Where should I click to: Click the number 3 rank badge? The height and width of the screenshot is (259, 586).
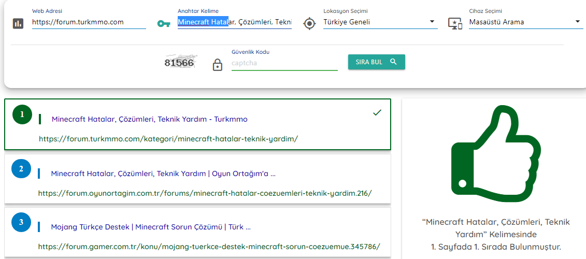click(21, 222)
